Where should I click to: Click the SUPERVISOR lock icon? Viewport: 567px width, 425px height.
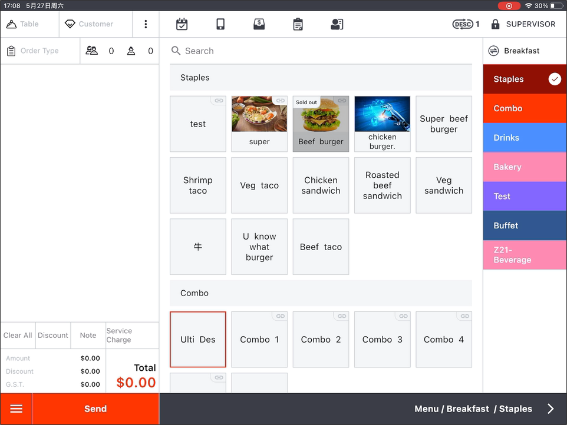496,24
